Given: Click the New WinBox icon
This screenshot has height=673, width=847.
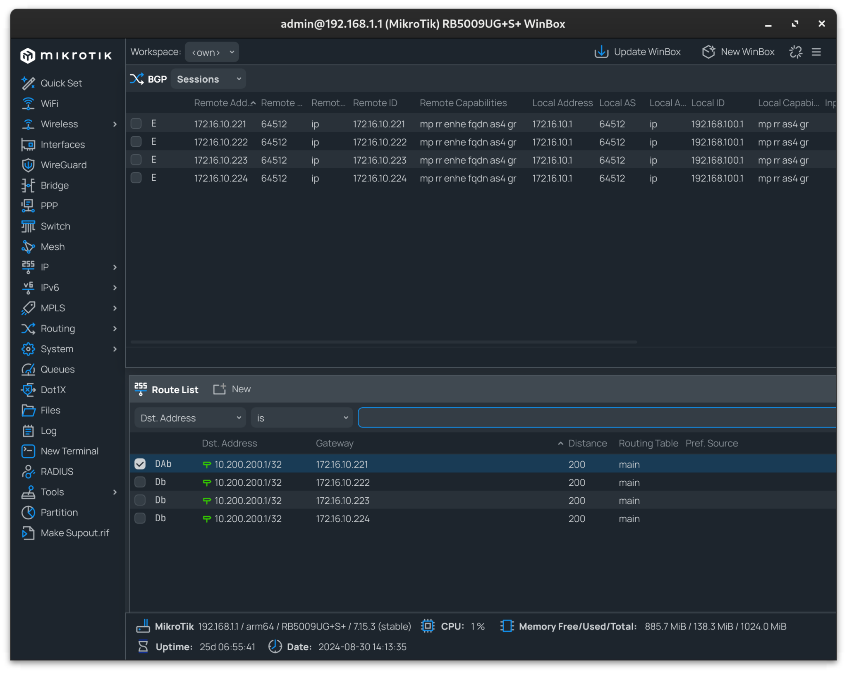Looking at the screenshot, I should pyautogui.click(x=709, y=52).
